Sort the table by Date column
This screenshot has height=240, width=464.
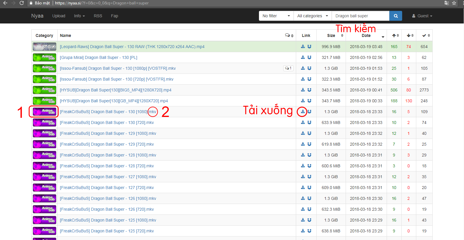(366, 35)
